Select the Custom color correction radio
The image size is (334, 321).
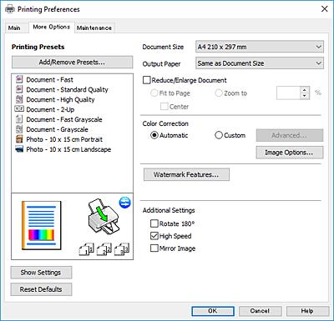tap(219, 135)
